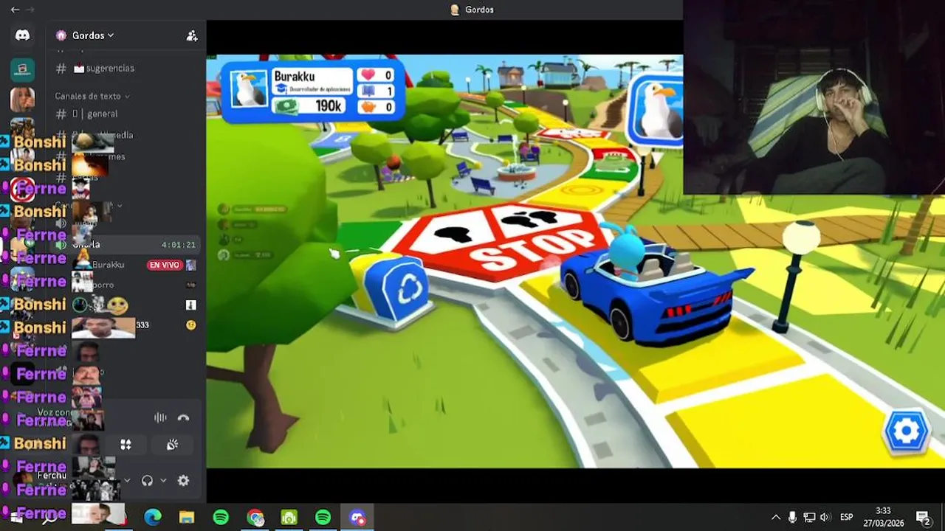Open the network tray icon
This screenshot has width=945, height=531.
(x=809, y=518)
